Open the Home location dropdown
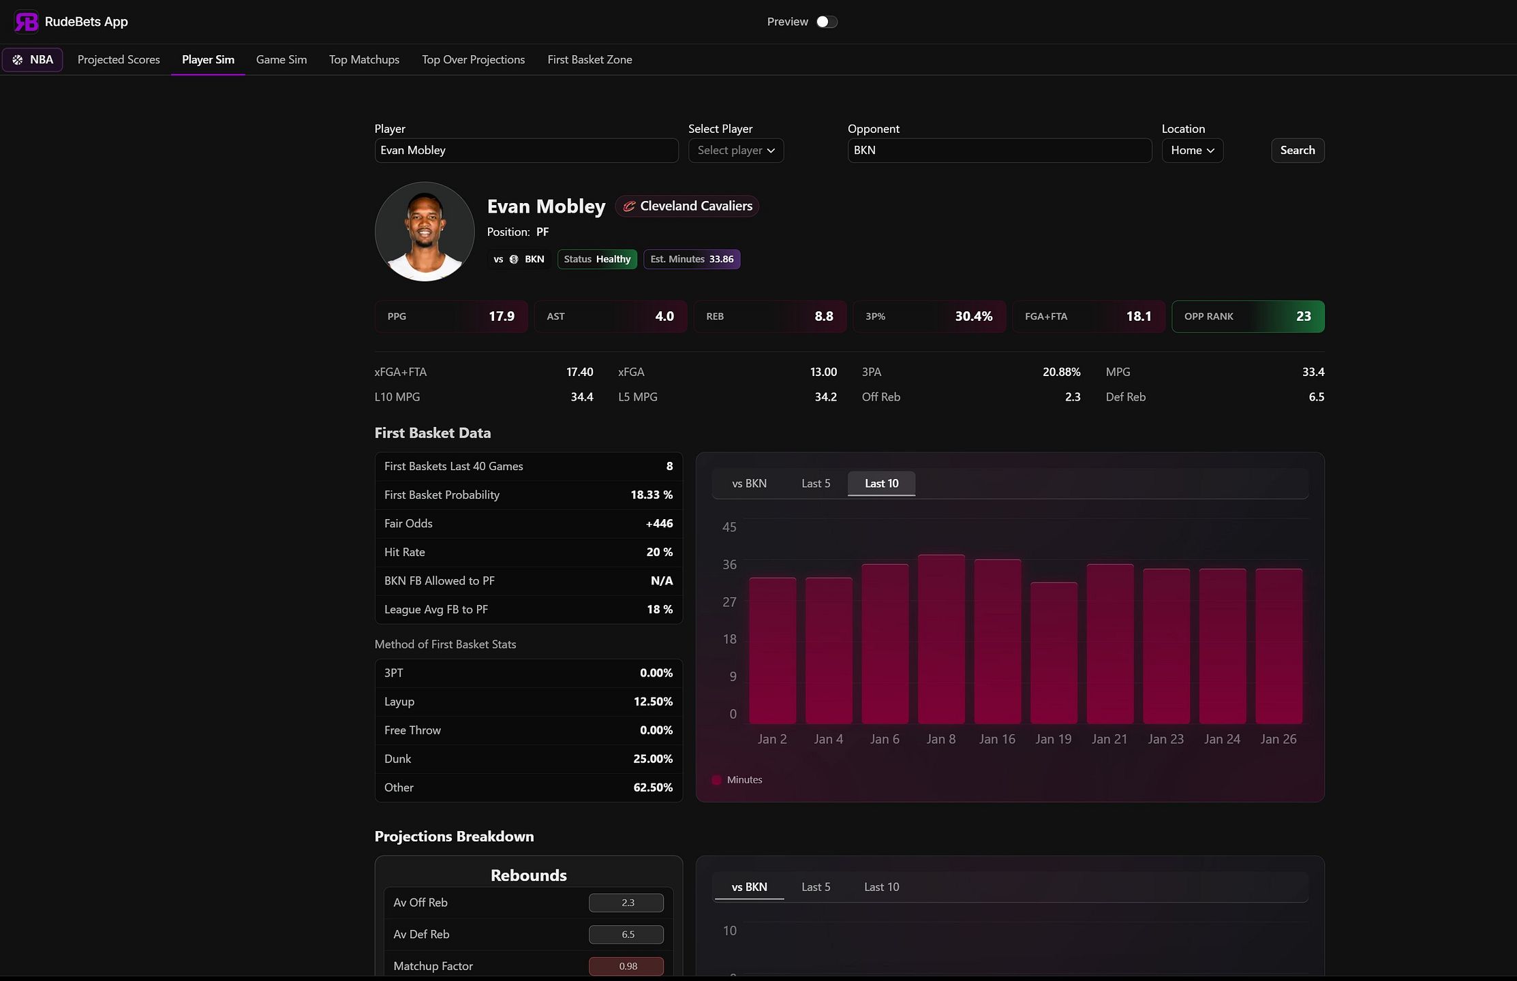This screenshot has height=981, width=1517. click(x=1193, y=151)
